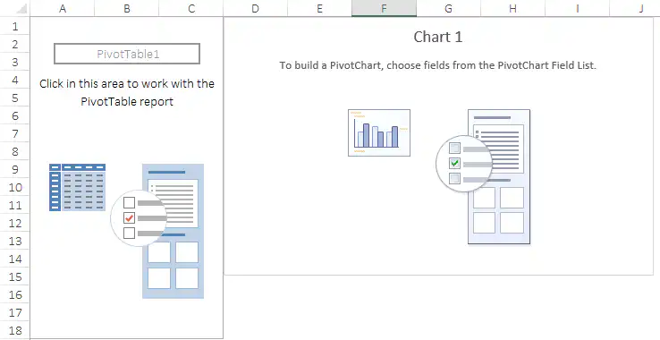Select row 15 header

[15, 276]
